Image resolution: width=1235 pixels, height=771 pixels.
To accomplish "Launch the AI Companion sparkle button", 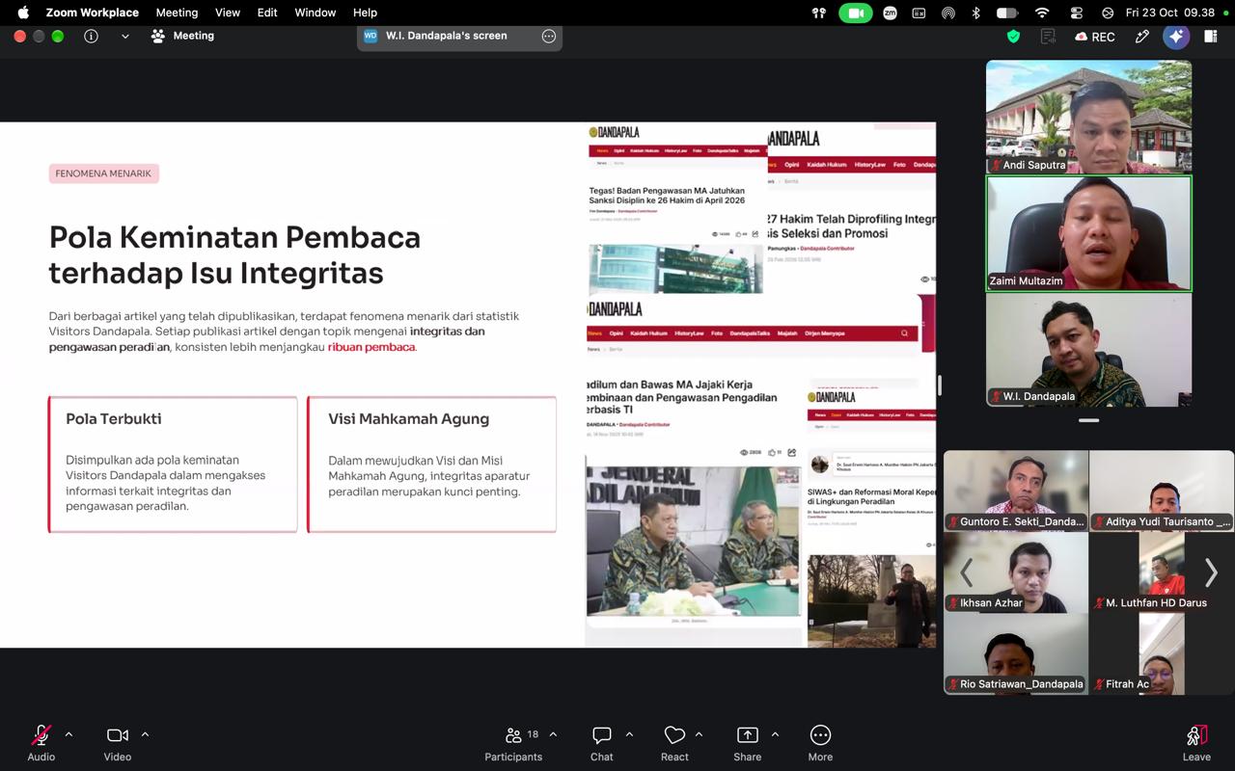I will 1176,37.
